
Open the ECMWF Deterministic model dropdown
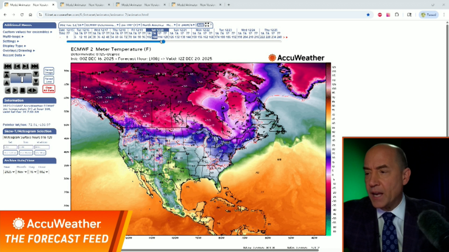pyautogui.click(x=102, y=25)
